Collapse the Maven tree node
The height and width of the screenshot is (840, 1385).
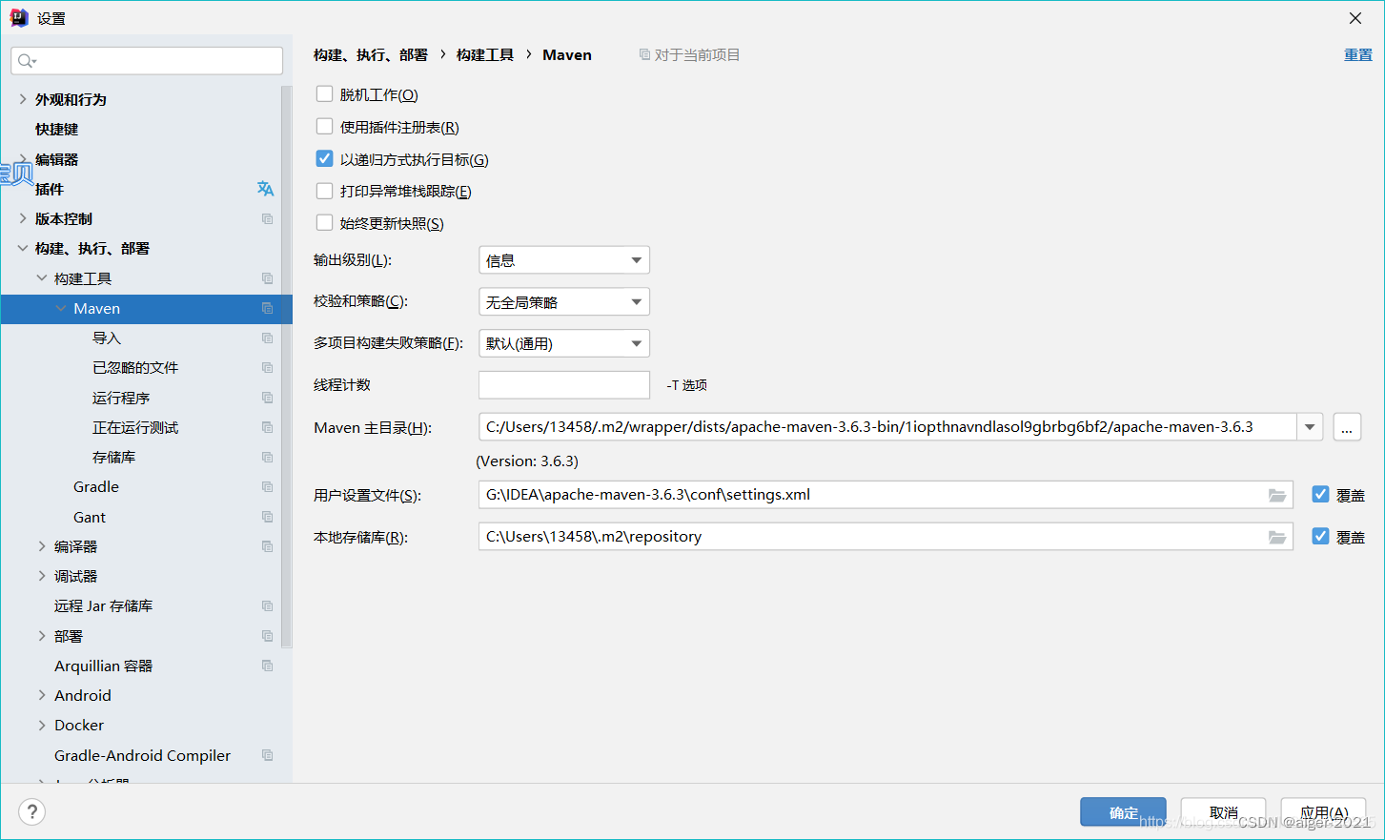[x=61, y=308]
